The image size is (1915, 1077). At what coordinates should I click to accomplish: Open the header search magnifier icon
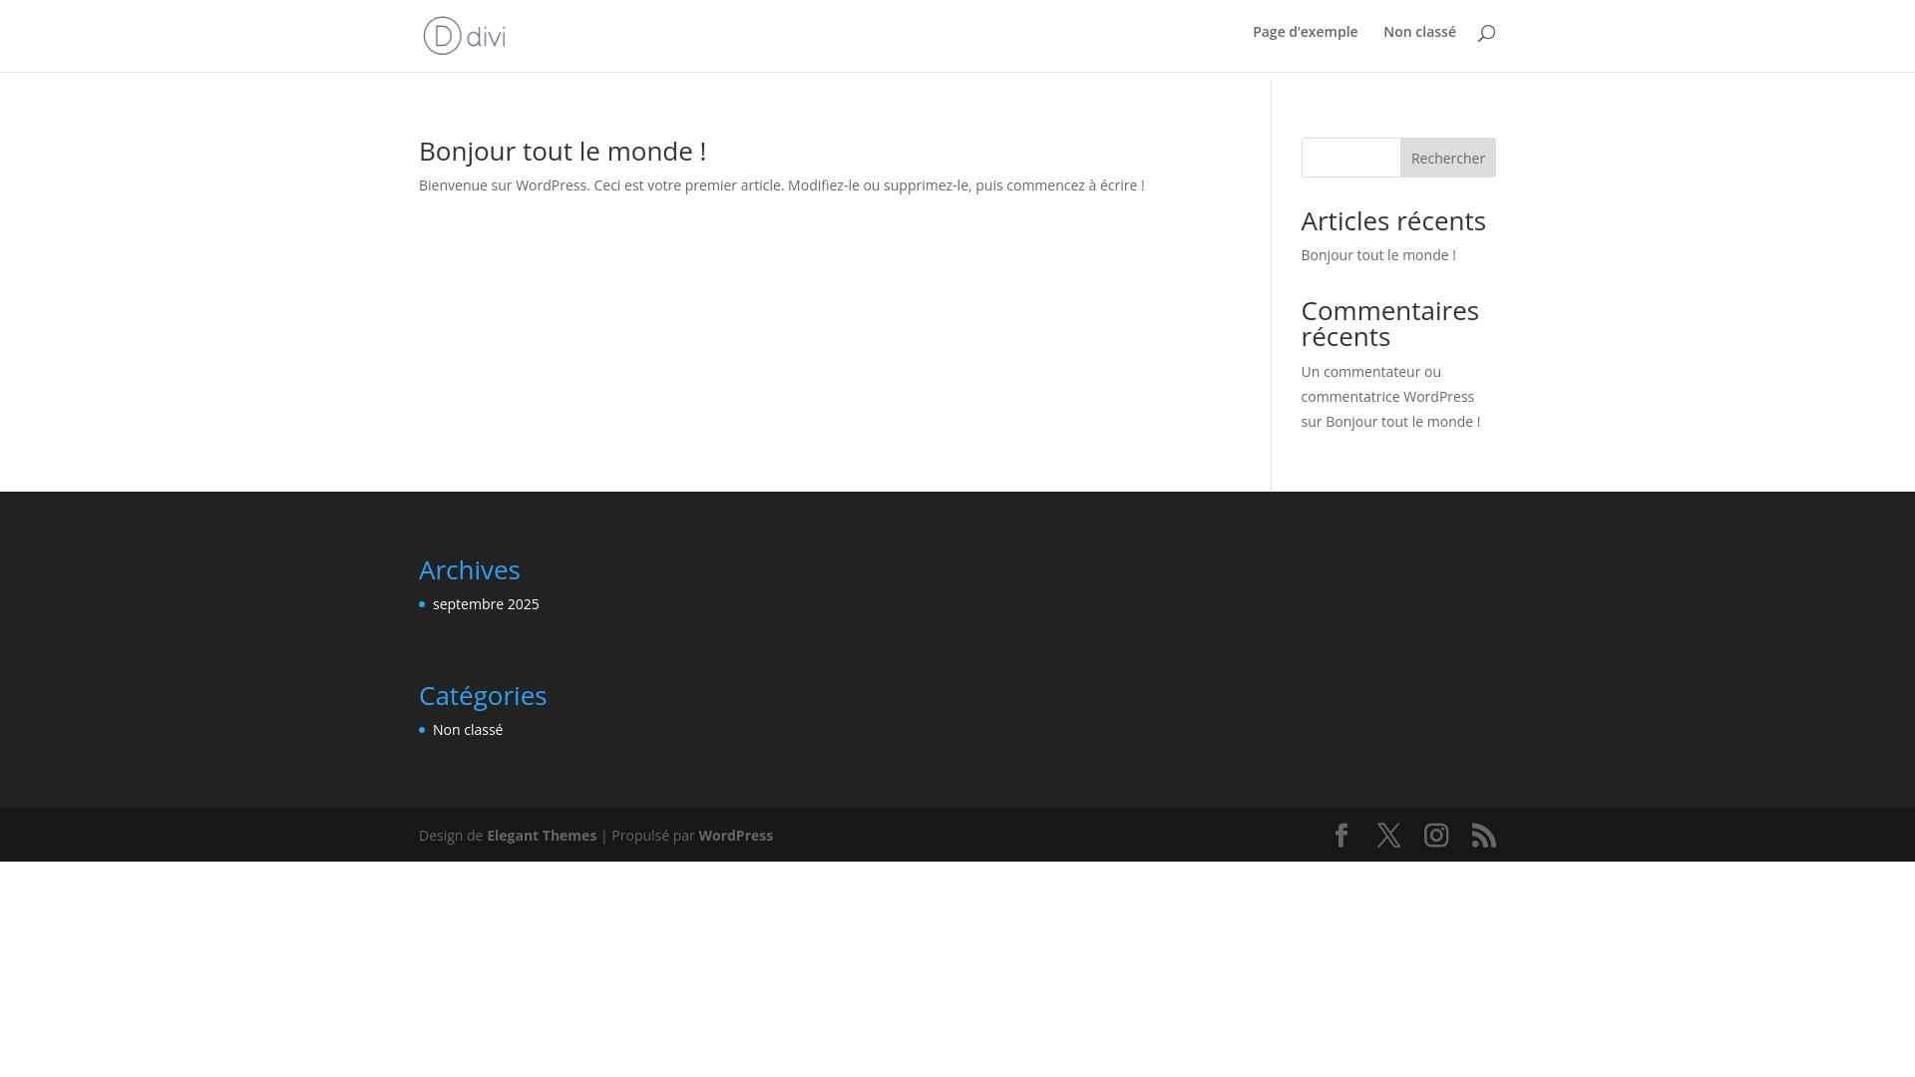click(1486, 33)
